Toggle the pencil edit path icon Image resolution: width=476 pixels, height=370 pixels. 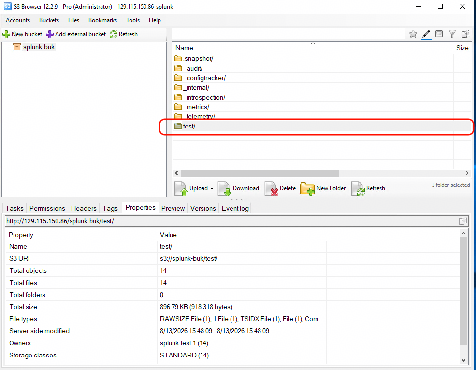(426, 34)
